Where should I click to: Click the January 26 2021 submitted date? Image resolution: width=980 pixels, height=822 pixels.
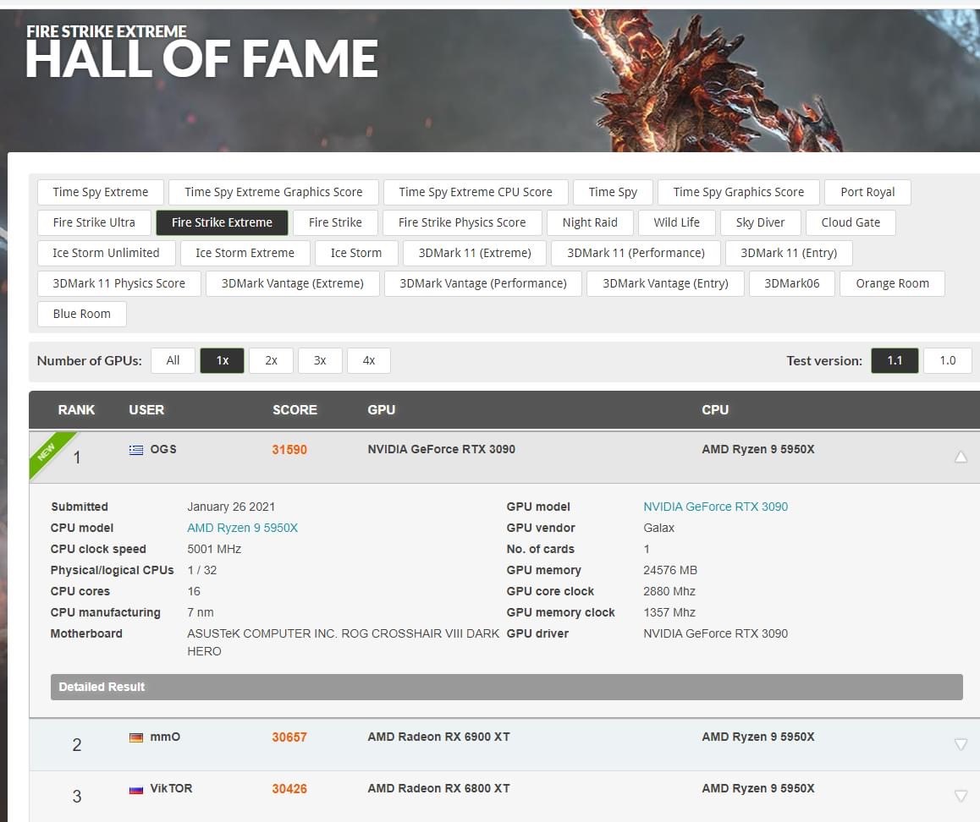231,507
